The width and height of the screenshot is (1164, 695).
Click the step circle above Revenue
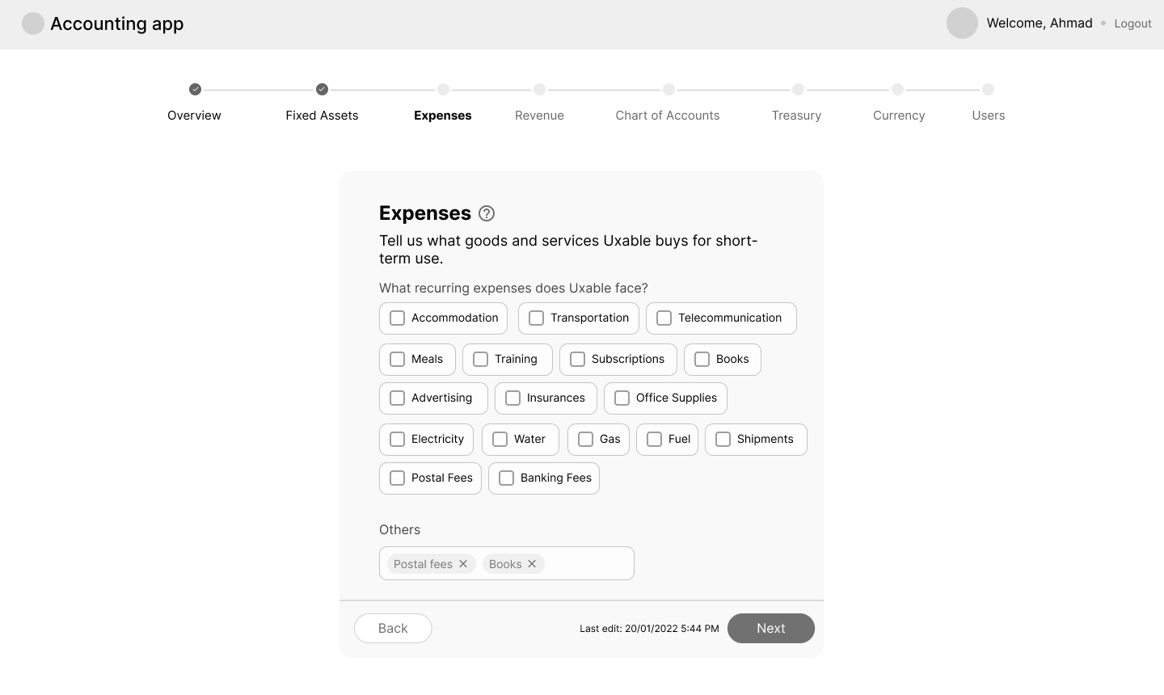(539, 90)
